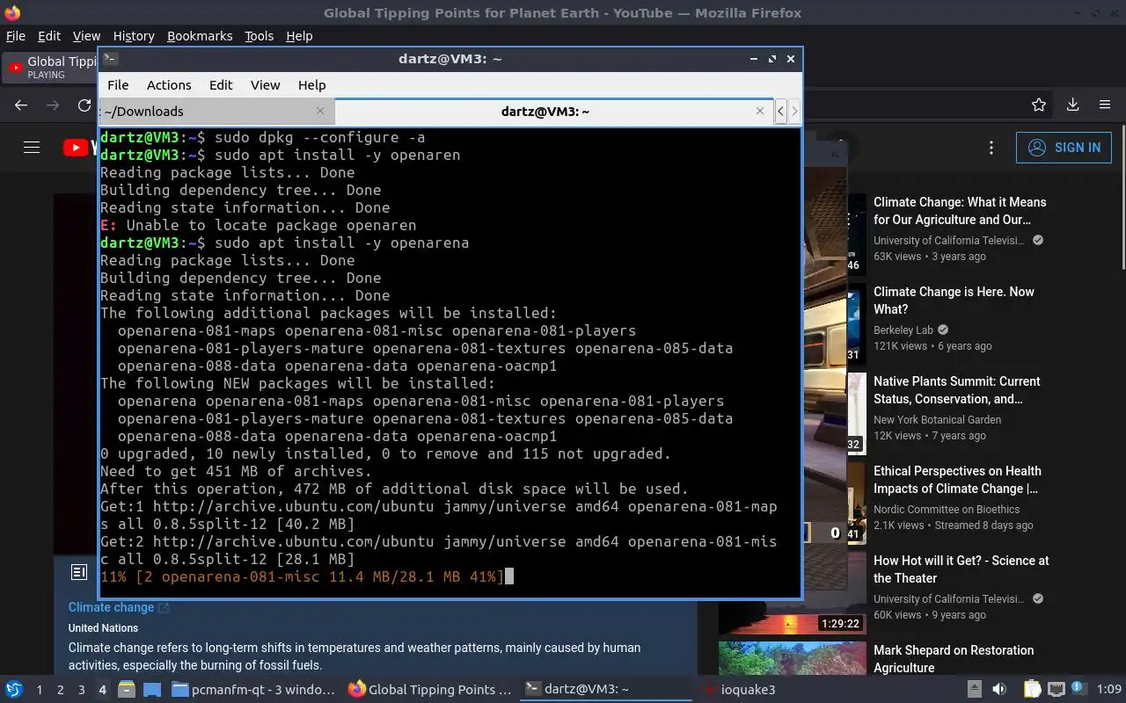1126x703 pixels.
Task: Click the YouTube logo
Action: coord(81,148)
